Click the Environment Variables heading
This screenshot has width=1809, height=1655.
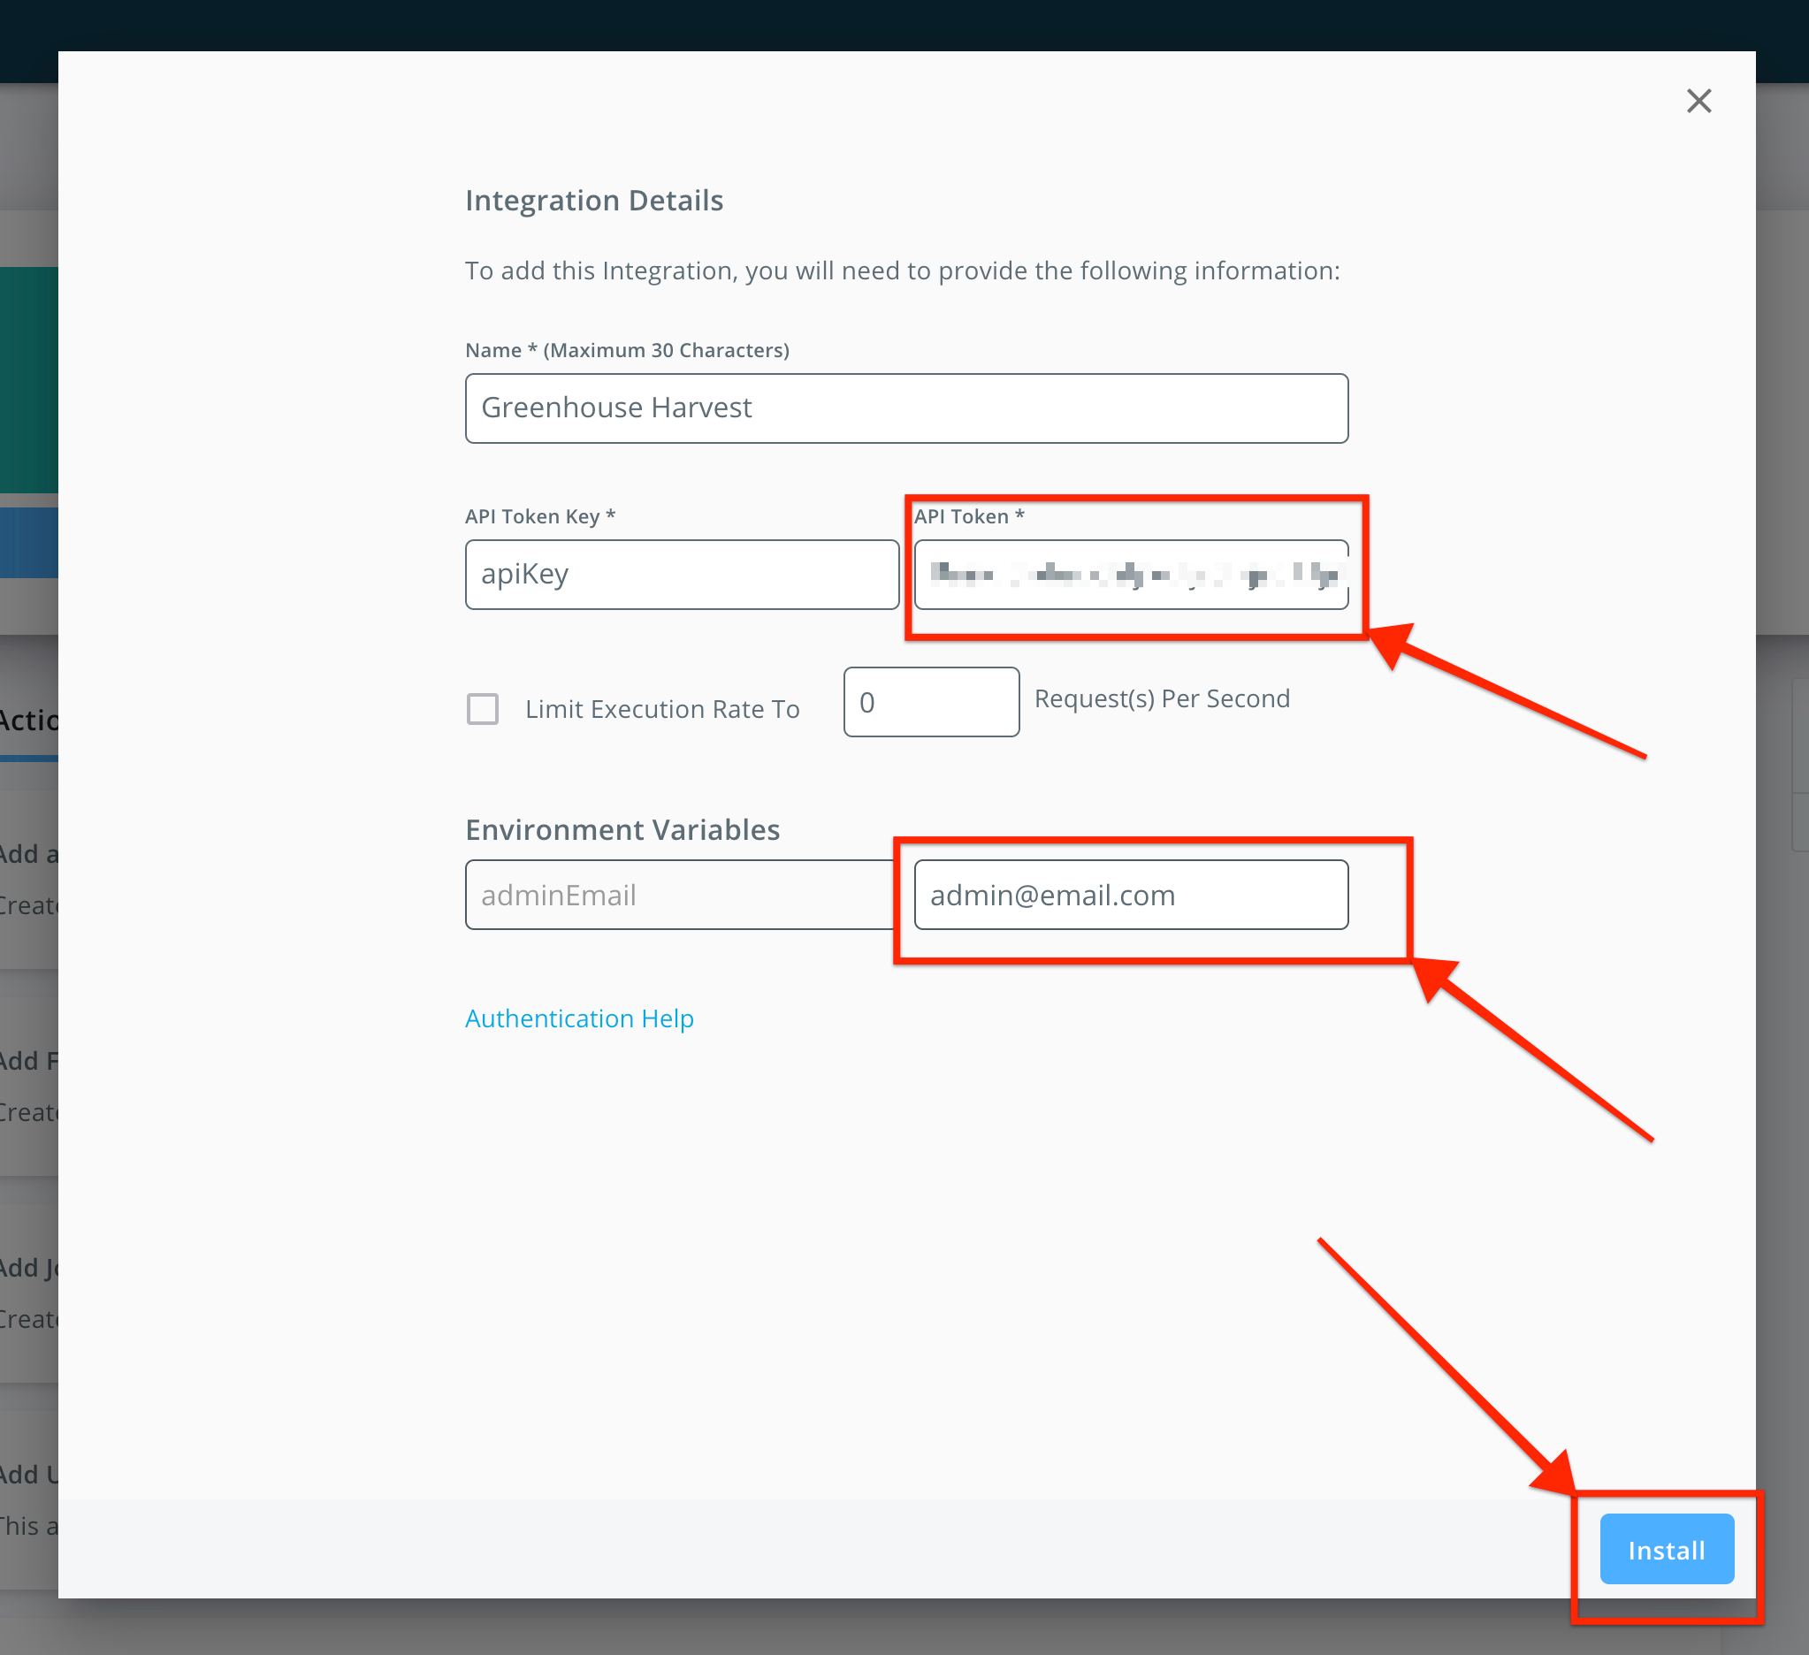(622, 830)
